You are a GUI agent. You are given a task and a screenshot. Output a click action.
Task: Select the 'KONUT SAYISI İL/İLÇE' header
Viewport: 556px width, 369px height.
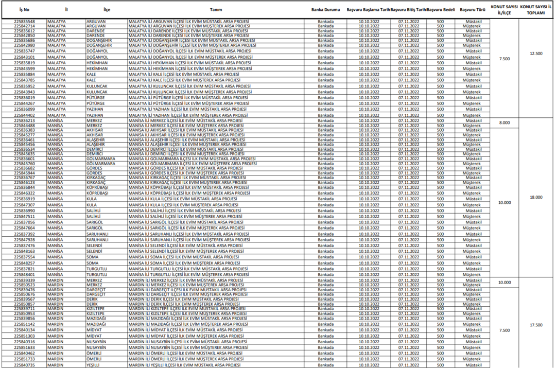click(x=504, y=10)
